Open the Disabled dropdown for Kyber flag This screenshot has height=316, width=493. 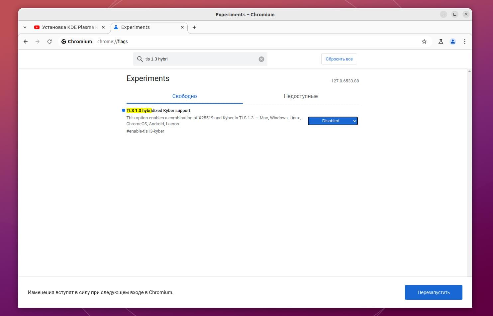point(333,121)
